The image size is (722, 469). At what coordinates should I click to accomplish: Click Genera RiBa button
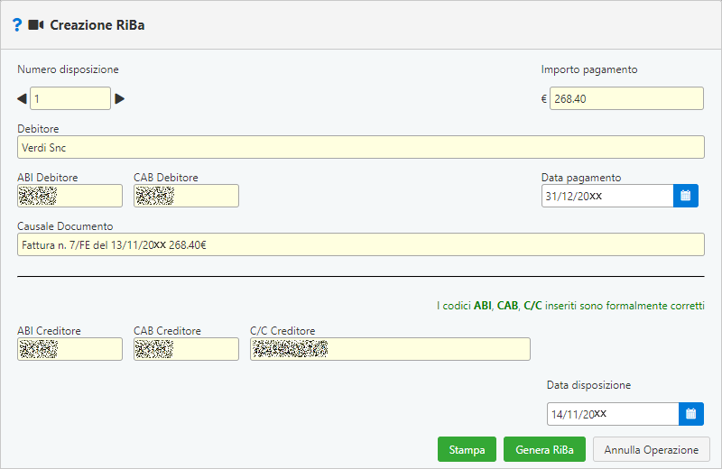pyautogui.click(x=544, y=449)
